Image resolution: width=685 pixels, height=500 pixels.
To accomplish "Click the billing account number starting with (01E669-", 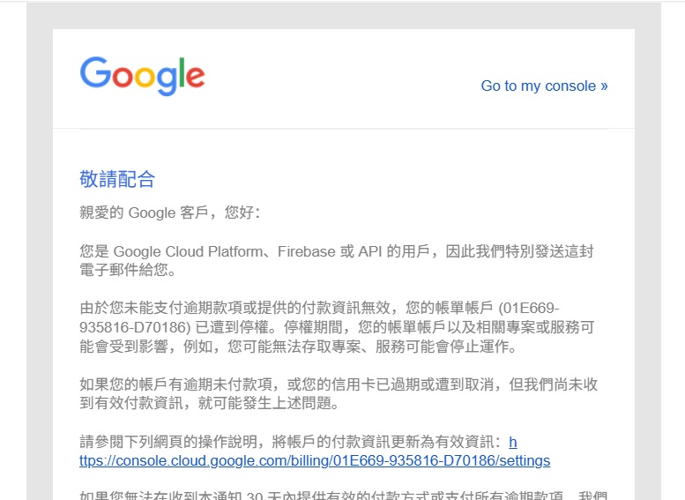I will (529, 309).
